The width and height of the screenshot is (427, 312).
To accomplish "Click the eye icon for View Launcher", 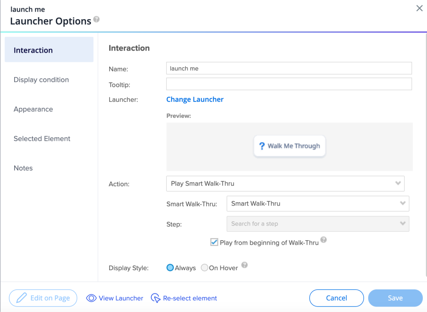I will coord(91,298).
